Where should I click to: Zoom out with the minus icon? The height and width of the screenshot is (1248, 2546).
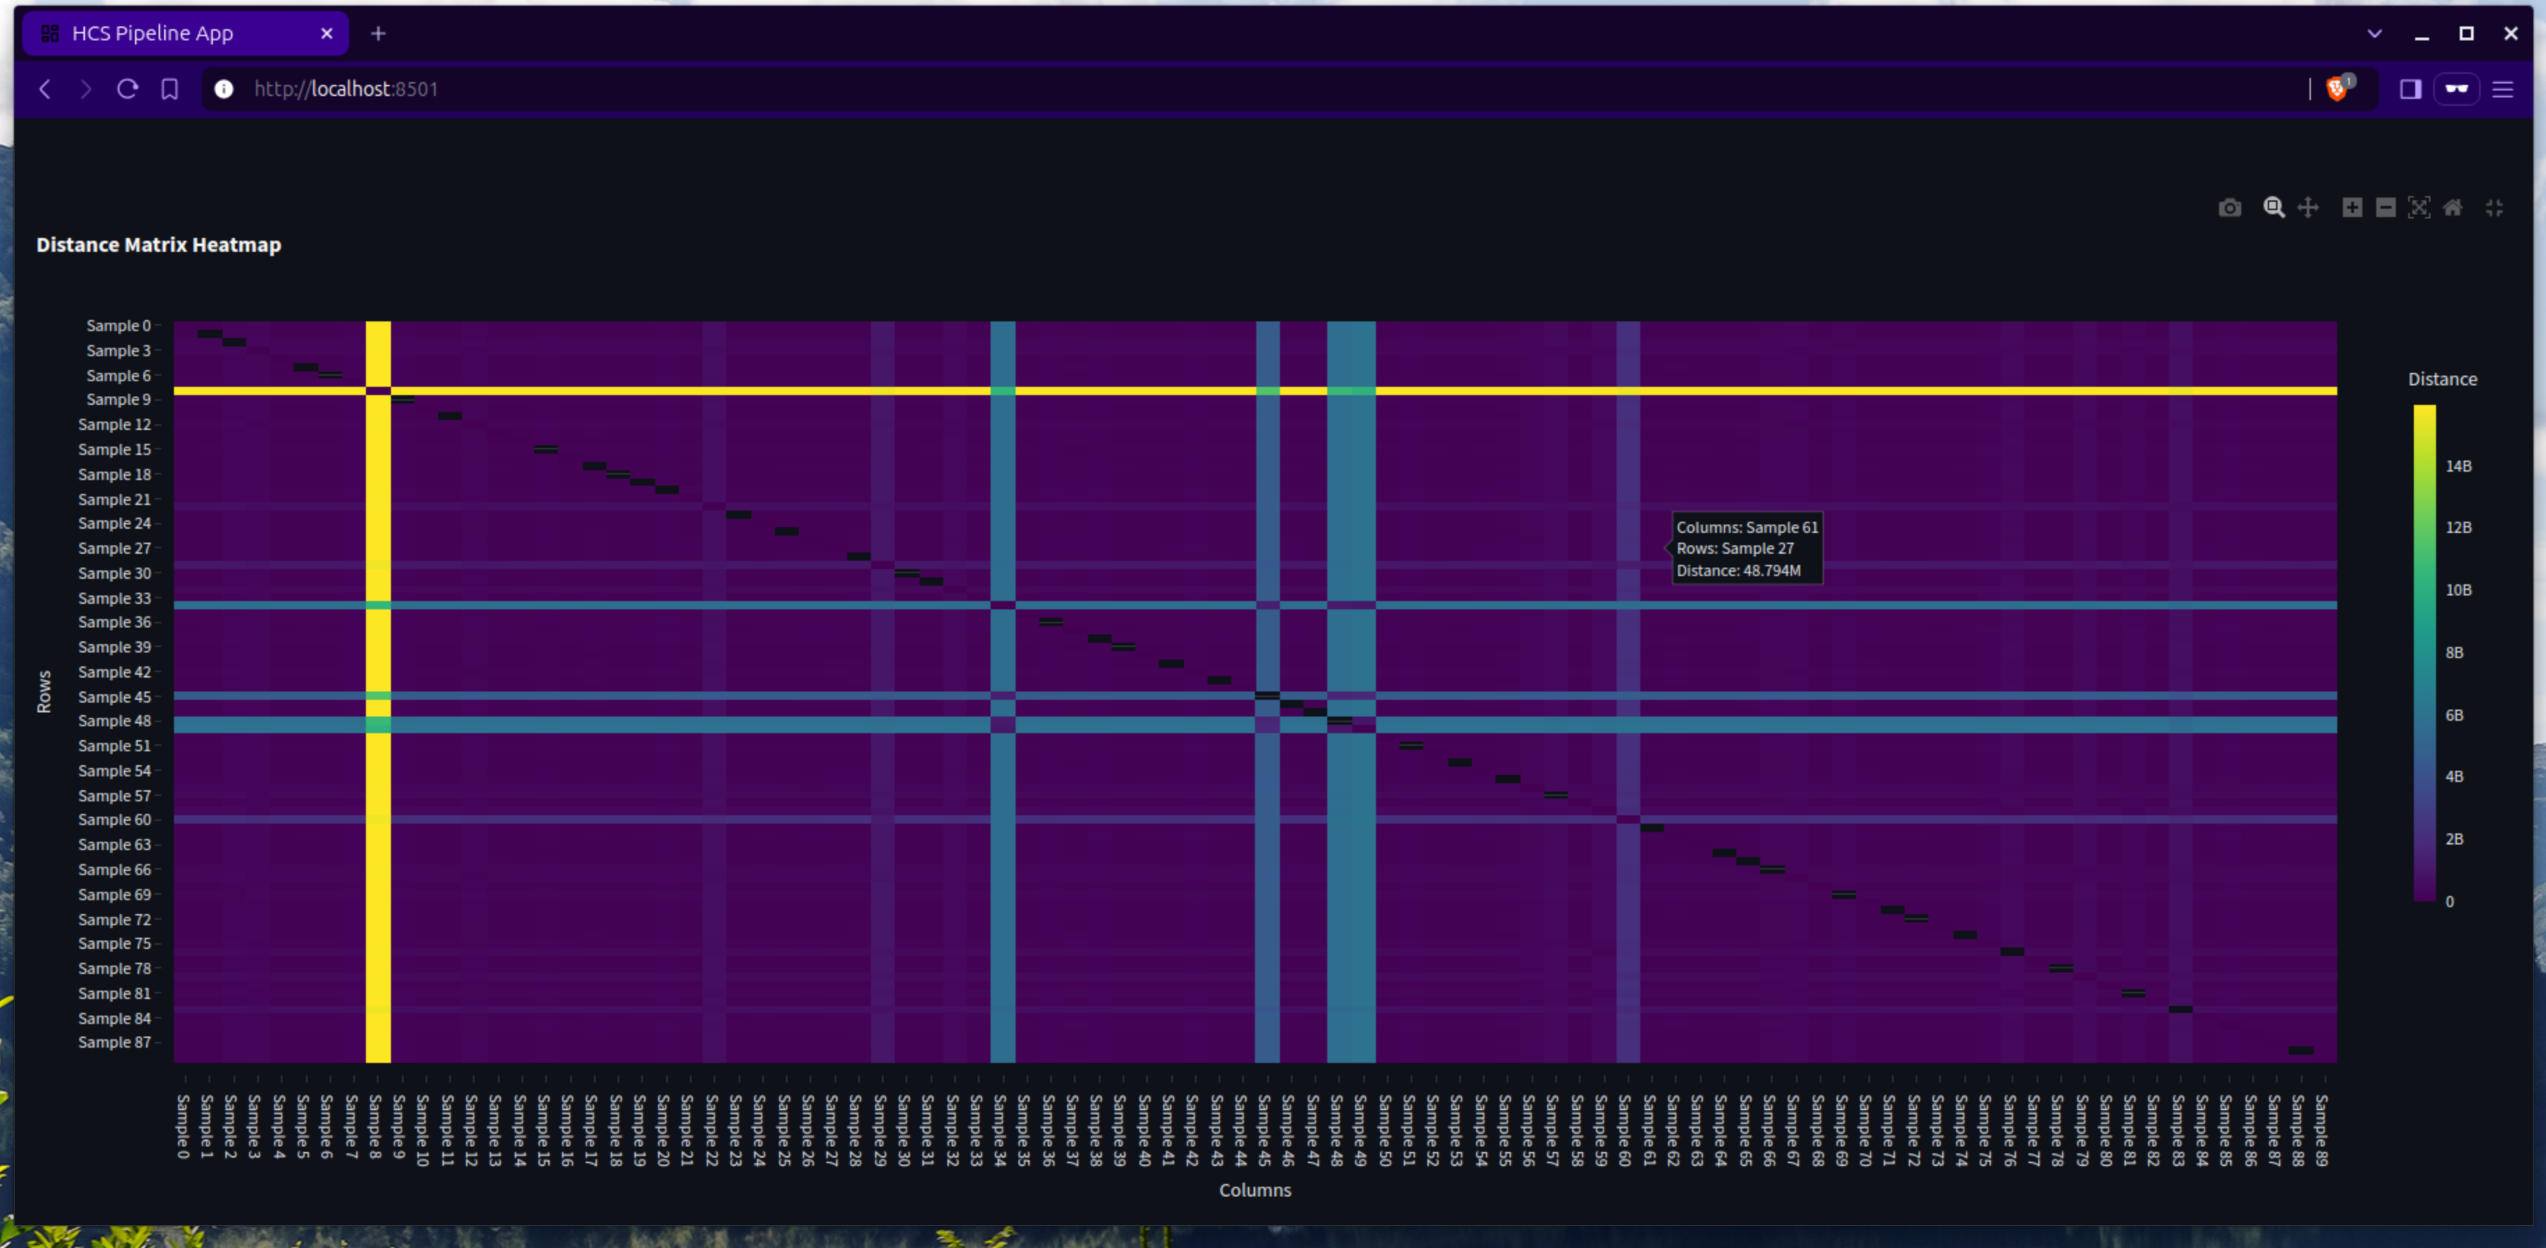click(2385, 207)
